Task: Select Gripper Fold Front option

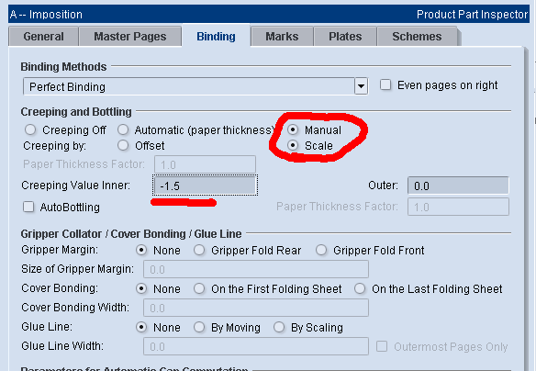Action: [321, 251]
